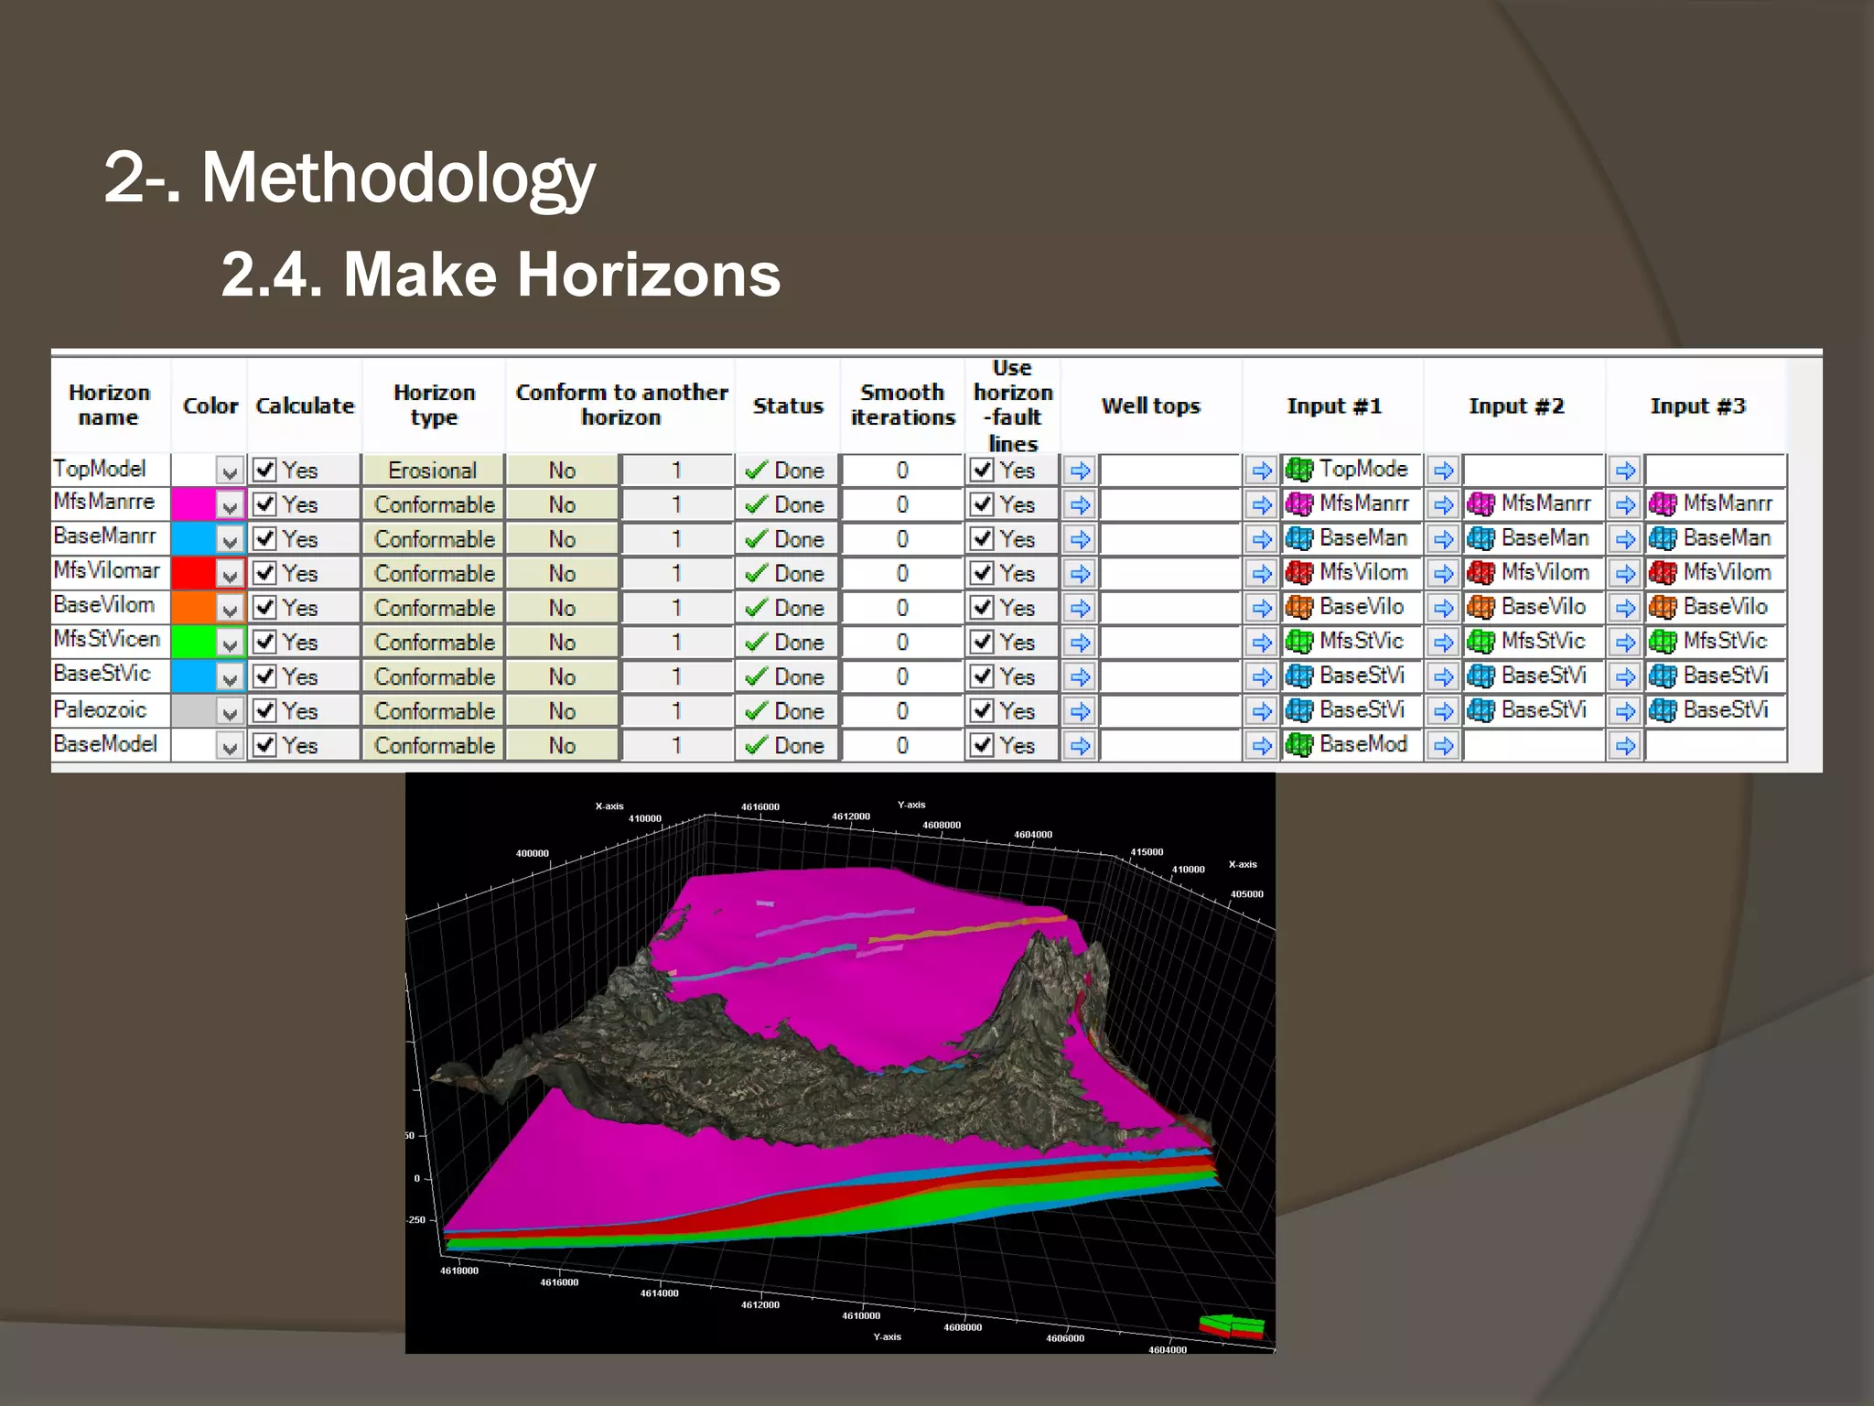Click Input #1 arrow in MfsVilomar row
This screenshot has width=1874, height=1406.
(x=1262, y=574)
